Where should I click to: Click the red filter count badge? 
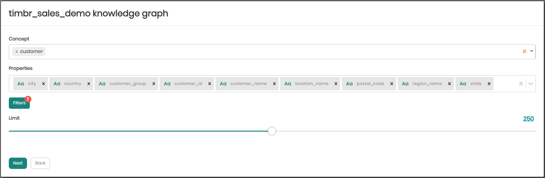click(28, 99)
